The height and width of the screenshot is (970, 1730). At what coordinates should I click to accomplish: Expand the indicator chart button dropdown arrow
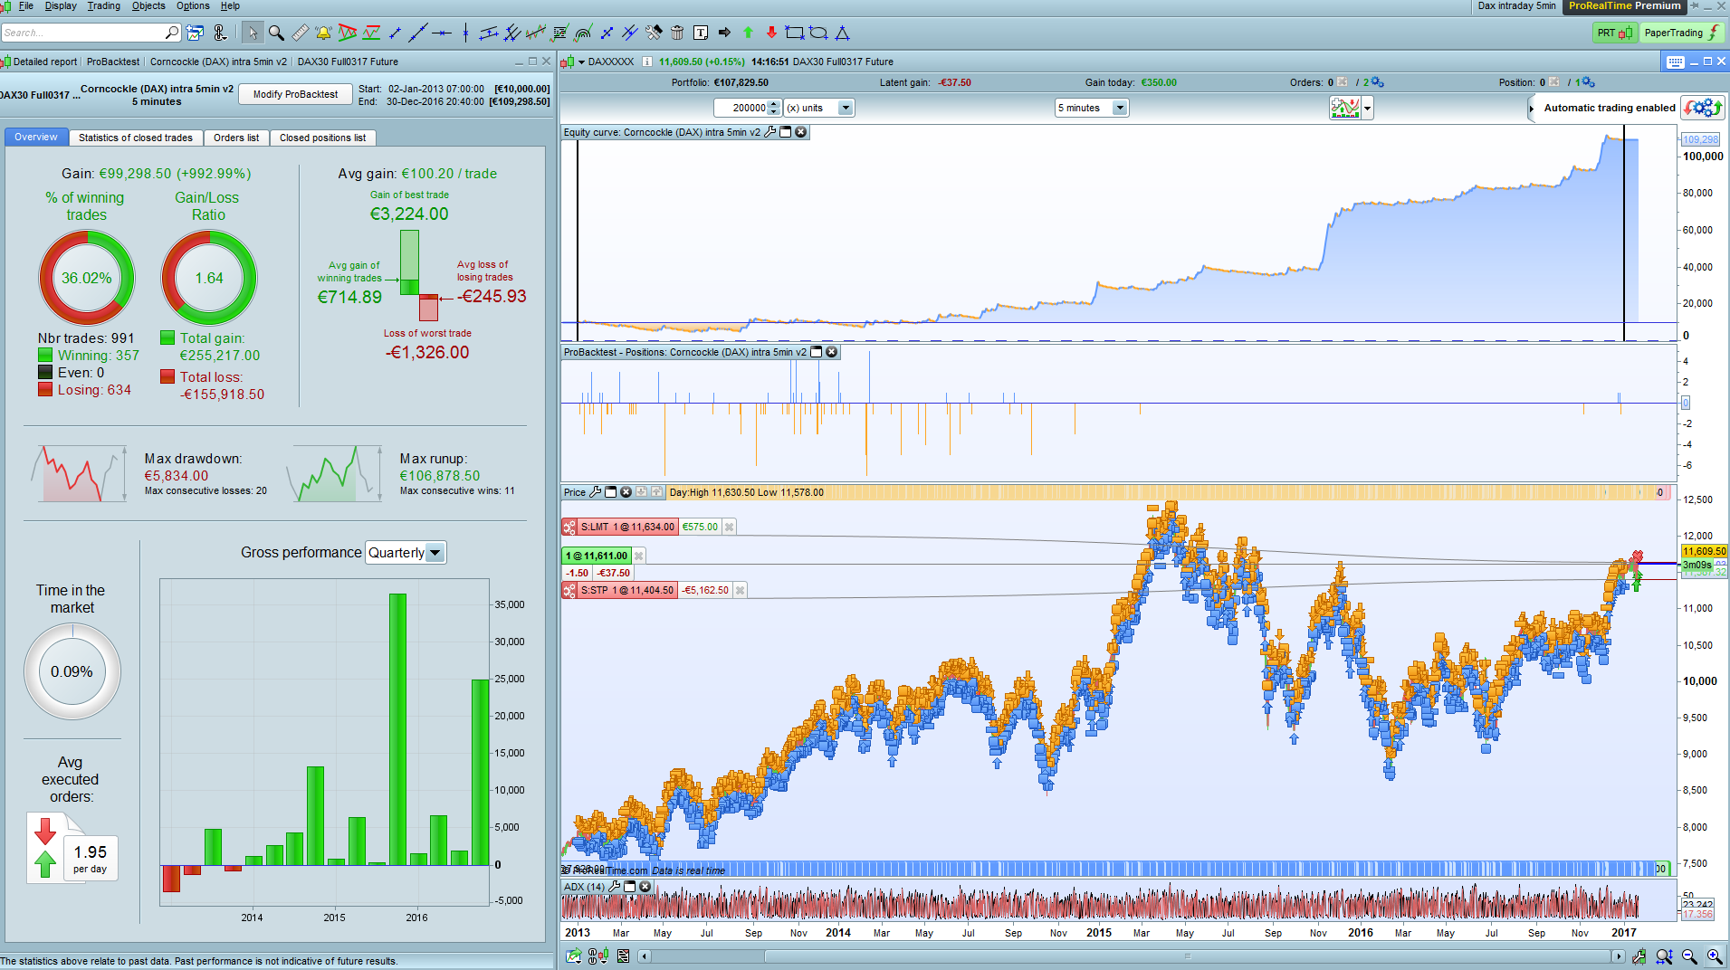[1367, 109]
